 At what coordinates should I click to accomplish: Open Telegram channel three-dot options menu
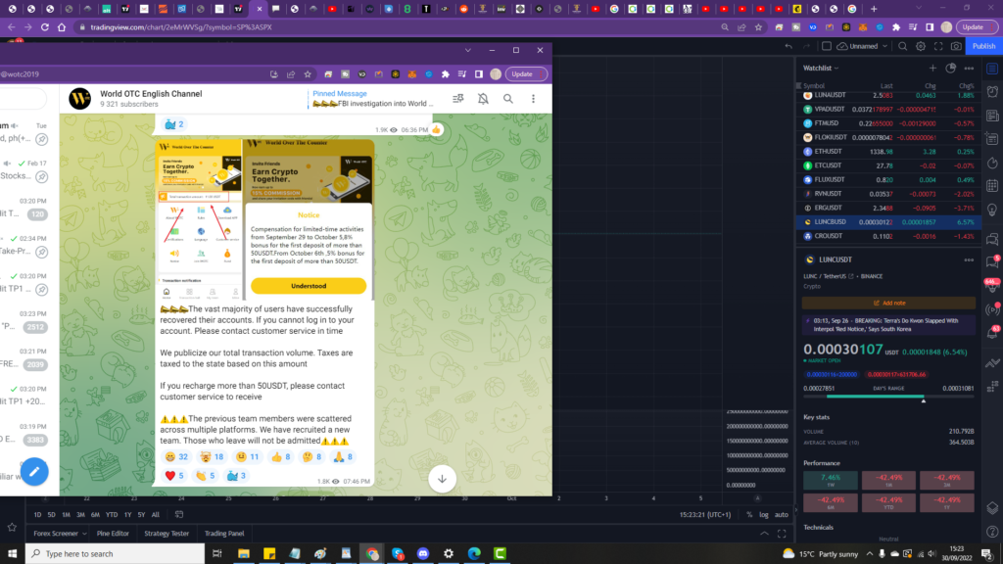click(x=533, y=99)
